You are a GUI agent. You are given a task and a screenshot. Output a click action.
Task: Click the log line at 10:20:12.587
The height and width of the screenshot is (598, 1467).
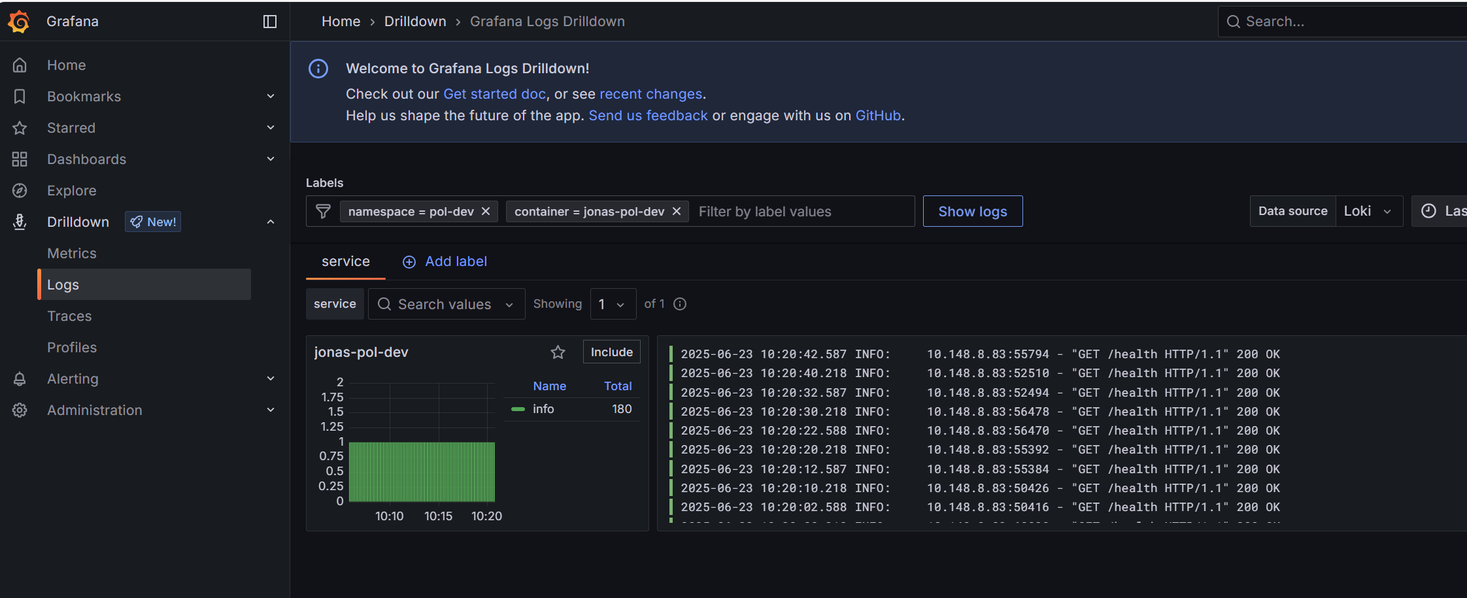pos(981,469)
